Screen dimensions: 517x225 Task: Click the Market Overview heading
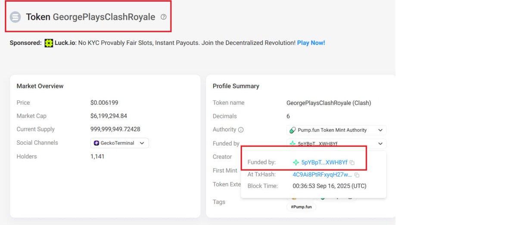tap(40, 86)
